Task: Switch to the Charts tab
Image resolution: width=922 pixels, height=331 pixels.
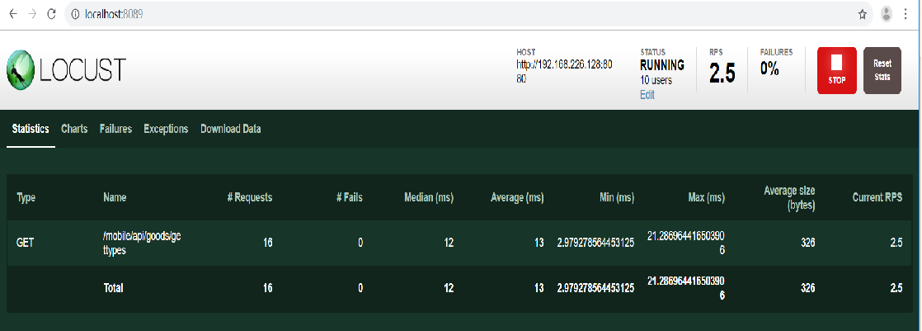Action: coord(74,130)
